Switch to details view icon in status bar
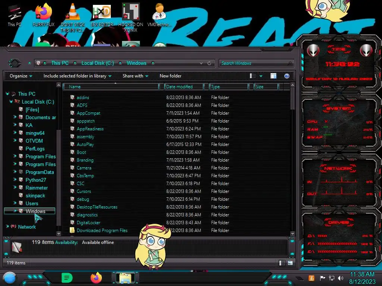 (x=282, y=263)
